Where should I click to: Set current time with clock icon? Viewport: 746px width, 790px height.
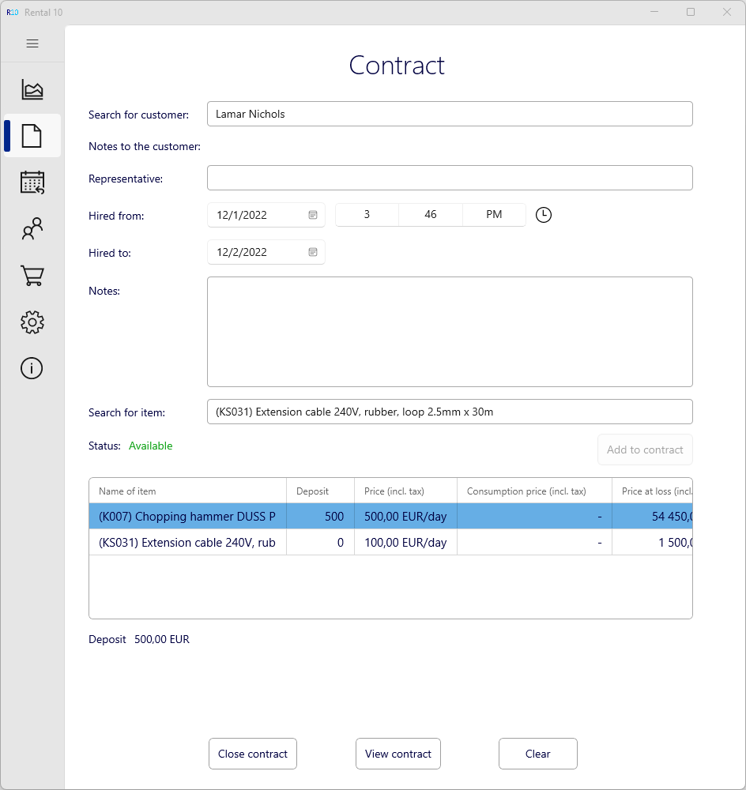pyautogui.click(x=544, y=215)
